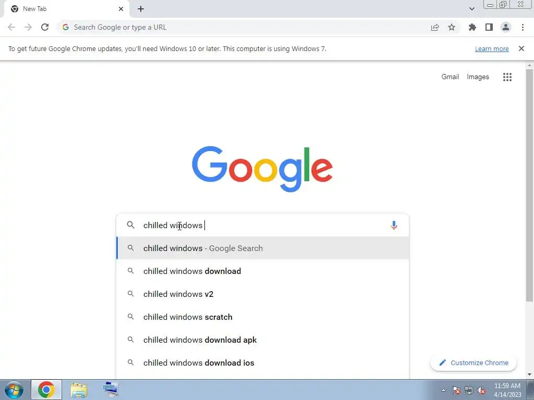Click the browser forward arrow

[28, 27]
